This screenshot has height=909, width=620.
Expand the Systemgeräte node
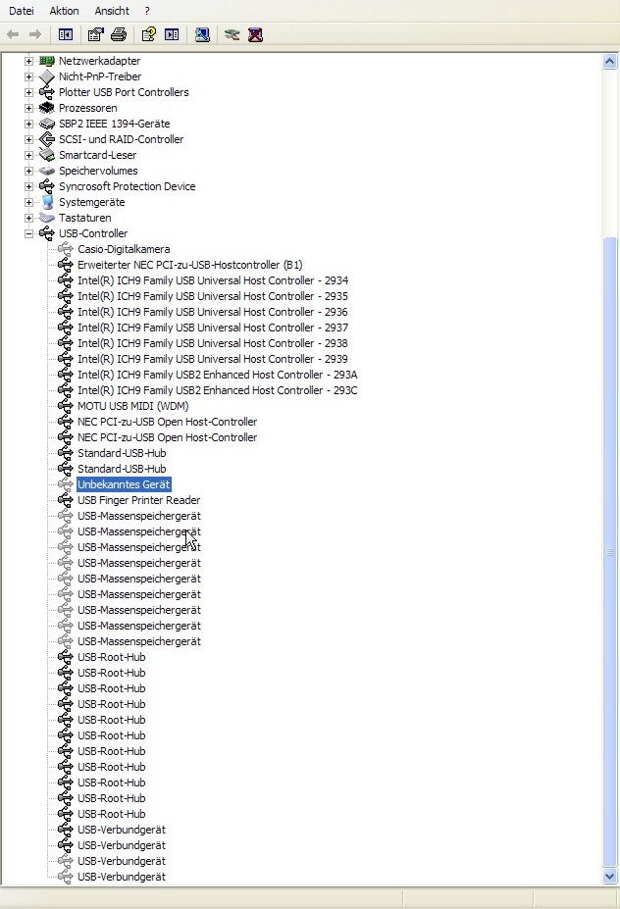(28, 202)
